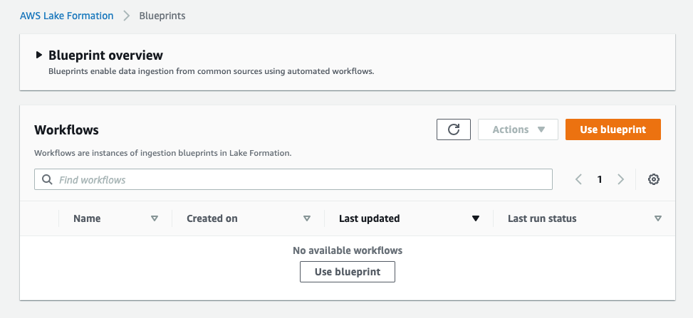Click the orange Use blueprint button
This screenshot has width=693, height=318.
coord(613,129)
